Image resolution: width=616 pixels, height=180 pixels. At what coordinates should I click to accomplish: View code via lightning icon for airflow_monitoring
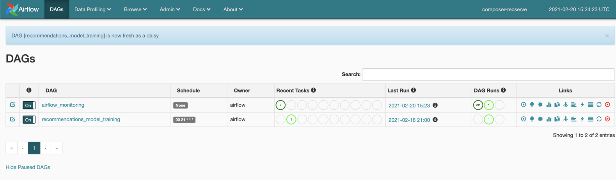click(x=582, y=105)
